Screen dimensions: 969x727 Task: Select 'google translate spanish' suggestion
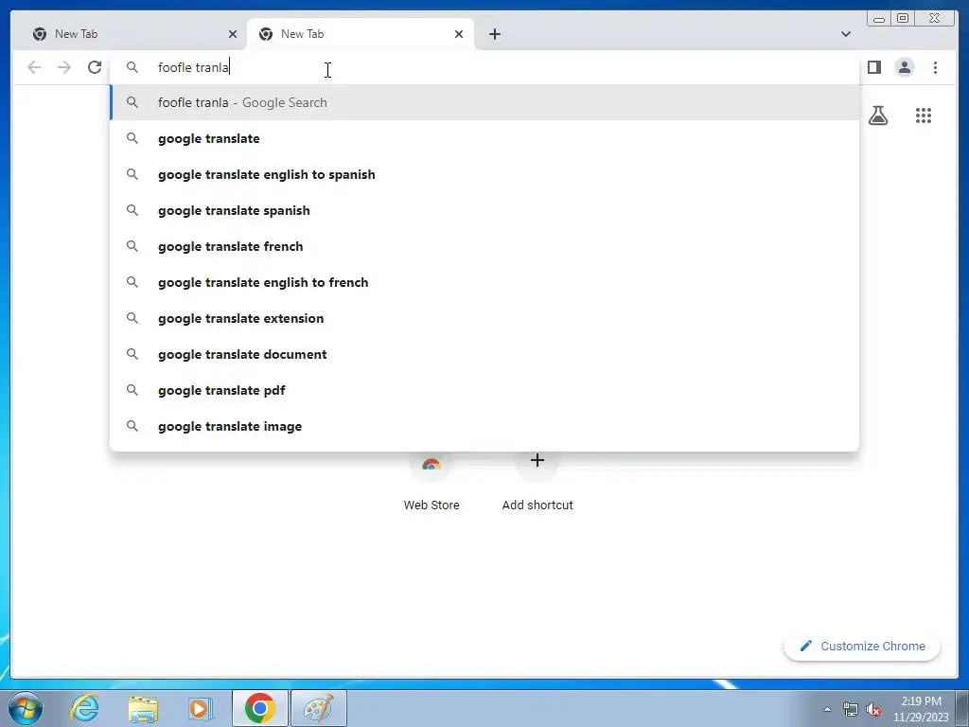484,210
